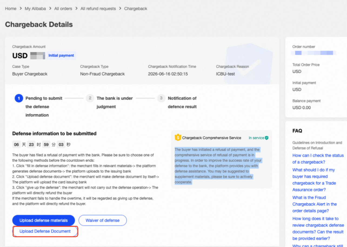Click the In service status label
The height and width of the screenshot is (247, 347).
click(x=256, y=138)
